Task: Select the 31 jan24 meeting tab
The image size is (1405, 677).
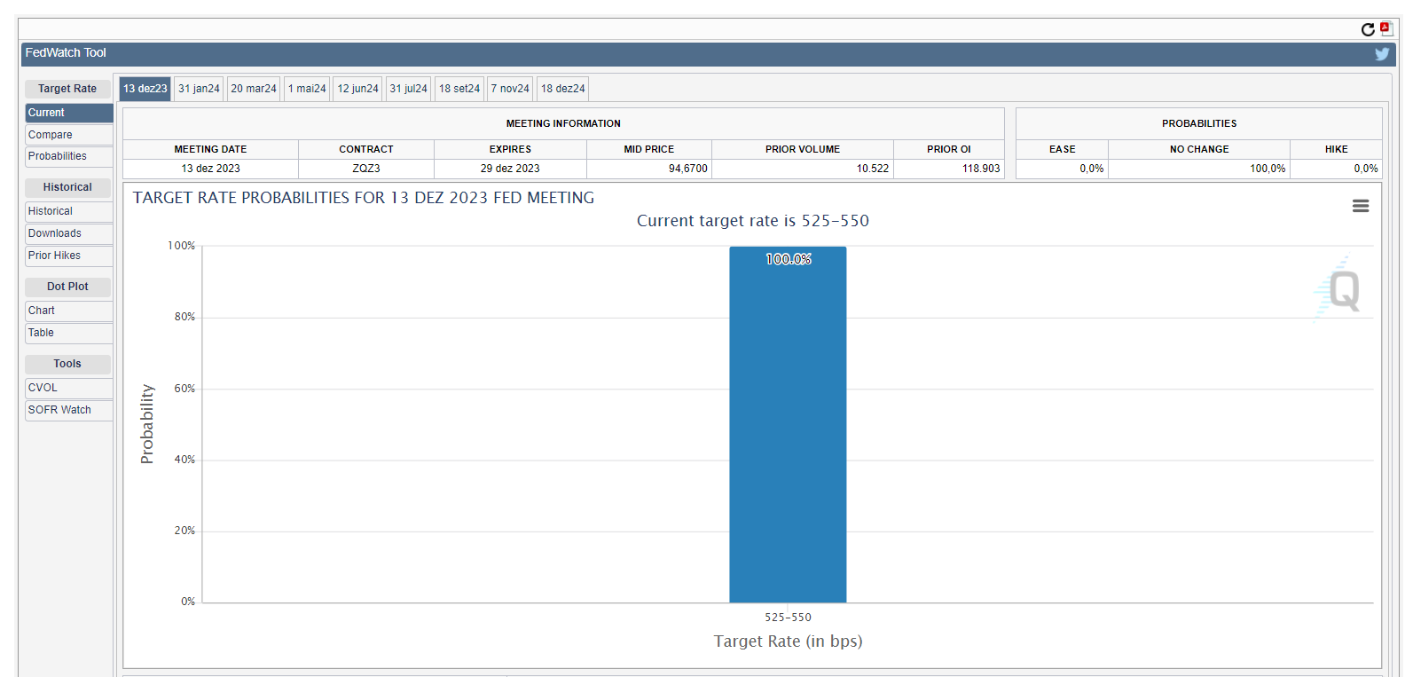Action: (x=199, y=89)
